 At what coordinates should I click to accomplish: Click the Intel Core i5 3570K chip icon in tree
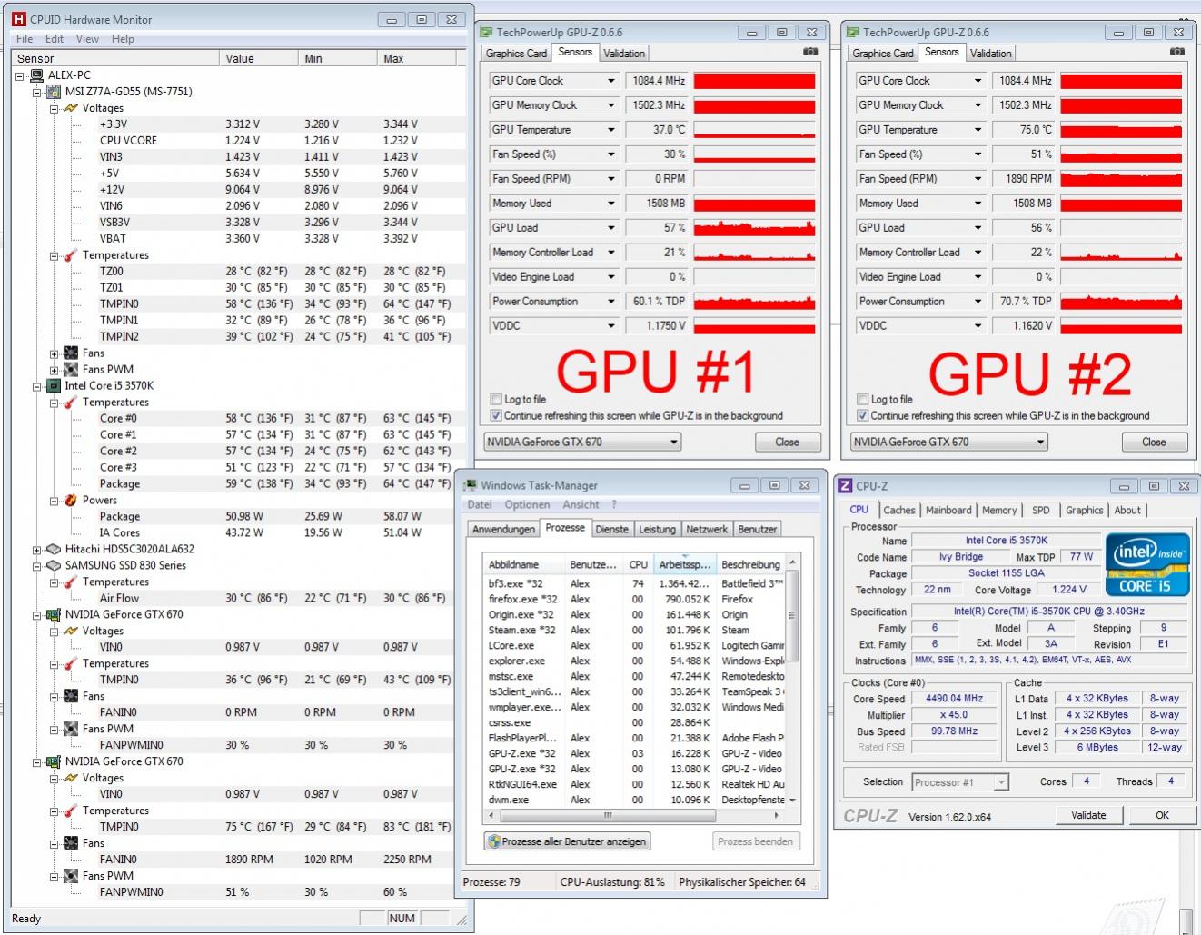(54, 386)
